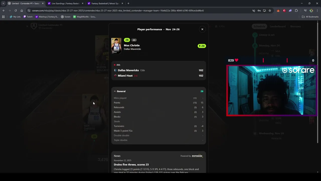Image resolution: width=321 pixels, height=181 pixels.
Task: Click the save-page icon in address bar
Action: pyautogui.click(x=264, y=11)
